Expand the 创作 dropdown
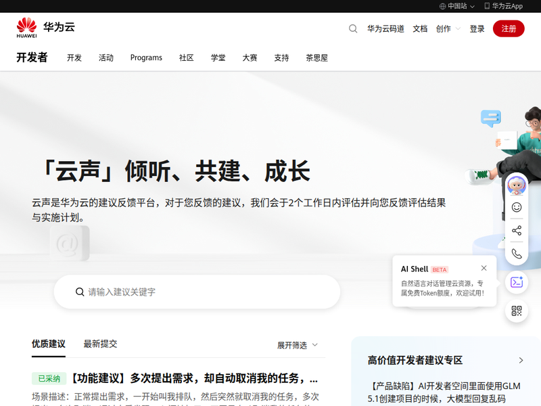This screenshot has height=406, width=541. (448, 28)
